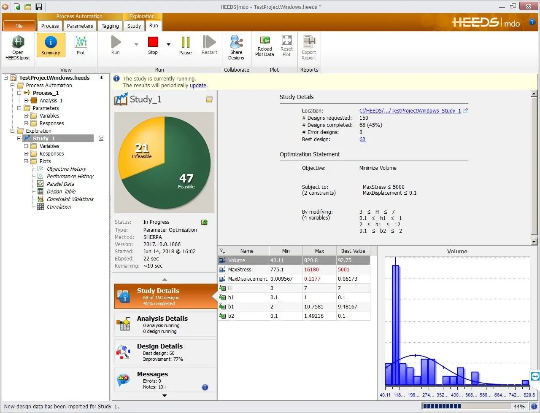Expand Responses under Parameters
The width and height of the screenshot is (540, 413).
[x=26, y=123]
